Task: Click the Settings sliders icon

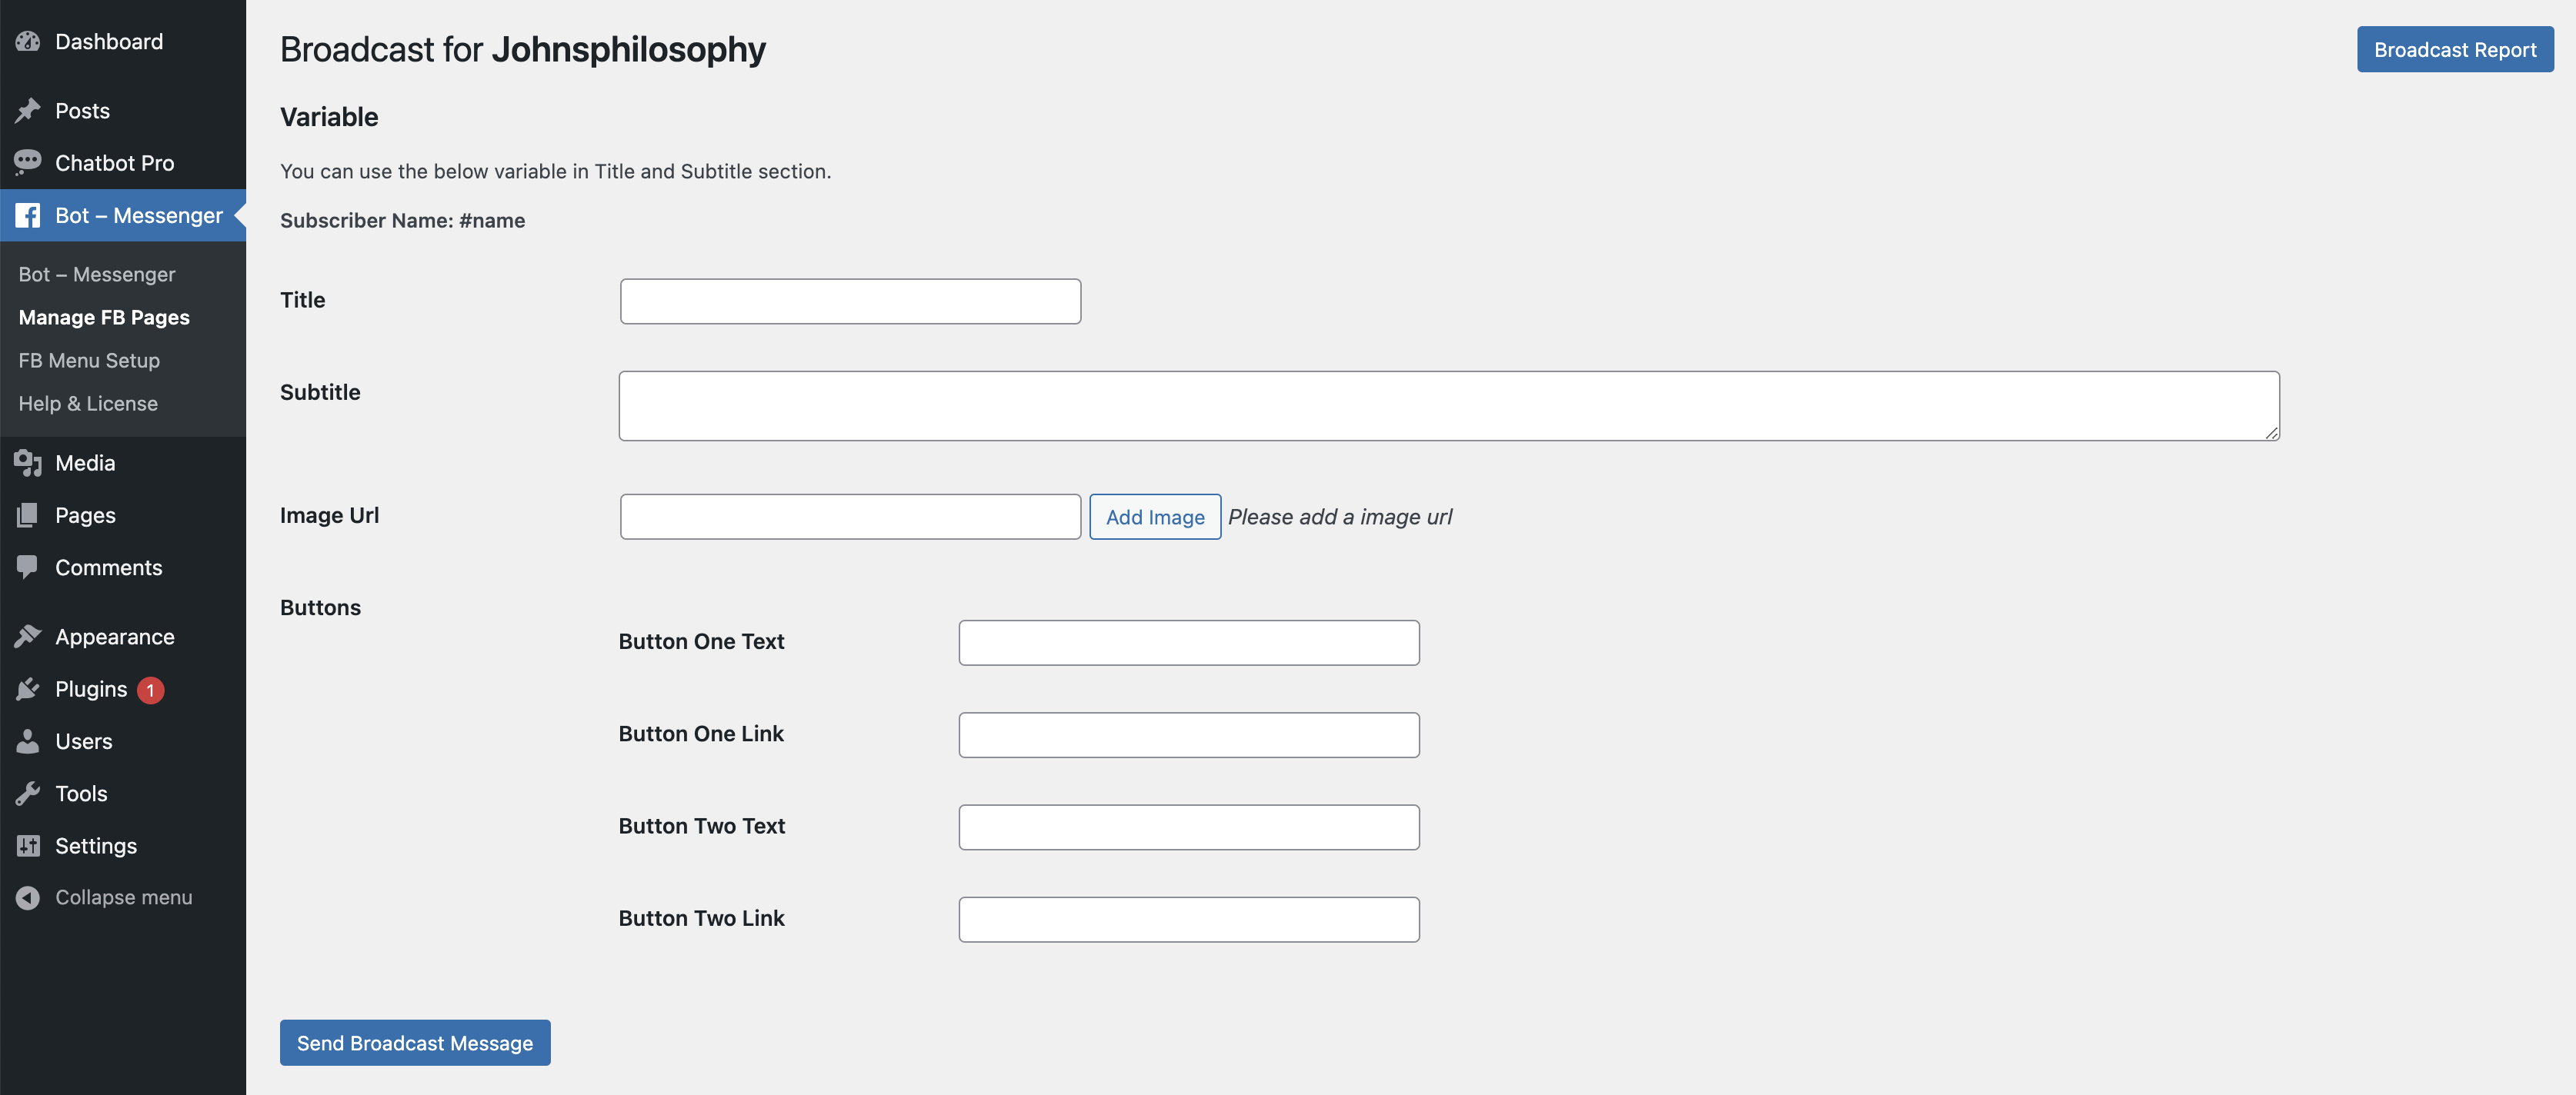Action: point(28,845)
